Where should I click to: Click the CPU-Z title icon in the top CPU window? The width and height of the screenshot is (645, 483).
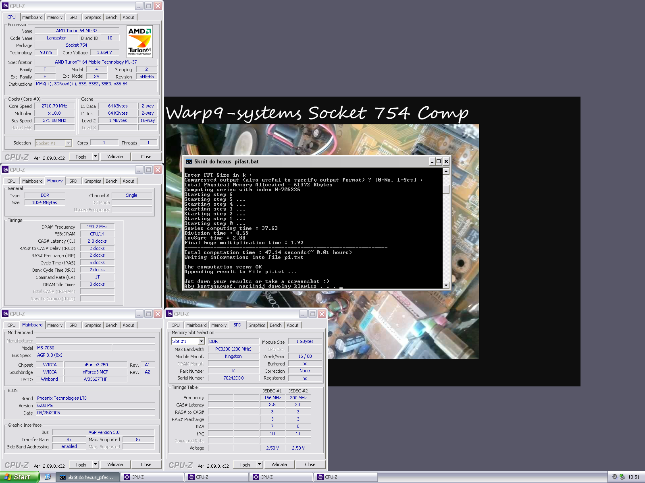click(5, 6)
